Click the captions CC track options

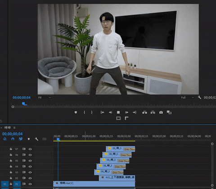[x=45, y=139]
